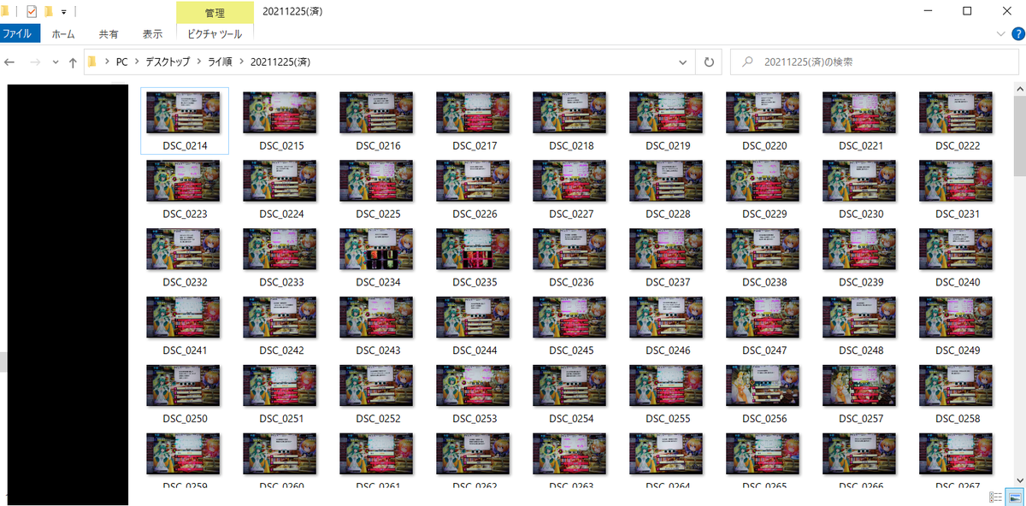1026x506 pixels.
Task: Select thumbnail DSC_0247
Action: (x=764, y=318)
